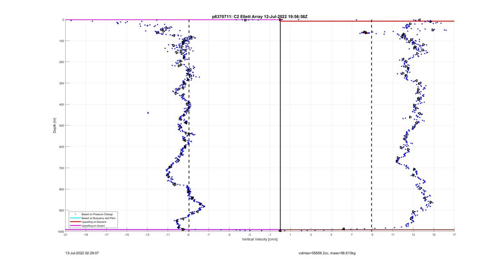Click legend entry 'Based on Buoyancy and Pitch'
The height and width of the screenshot is (260, 502).
98,218
